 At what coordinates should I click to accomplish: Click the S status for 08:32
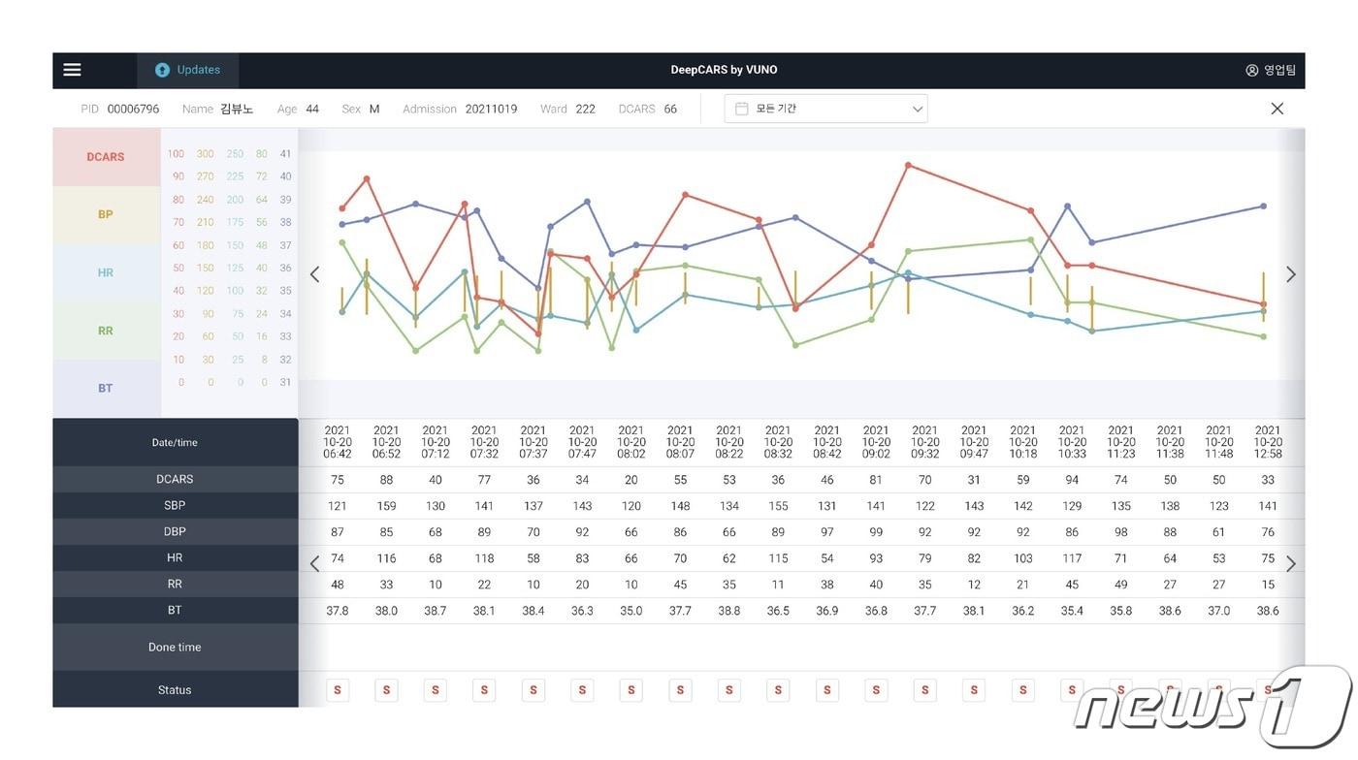click(778, 690)
